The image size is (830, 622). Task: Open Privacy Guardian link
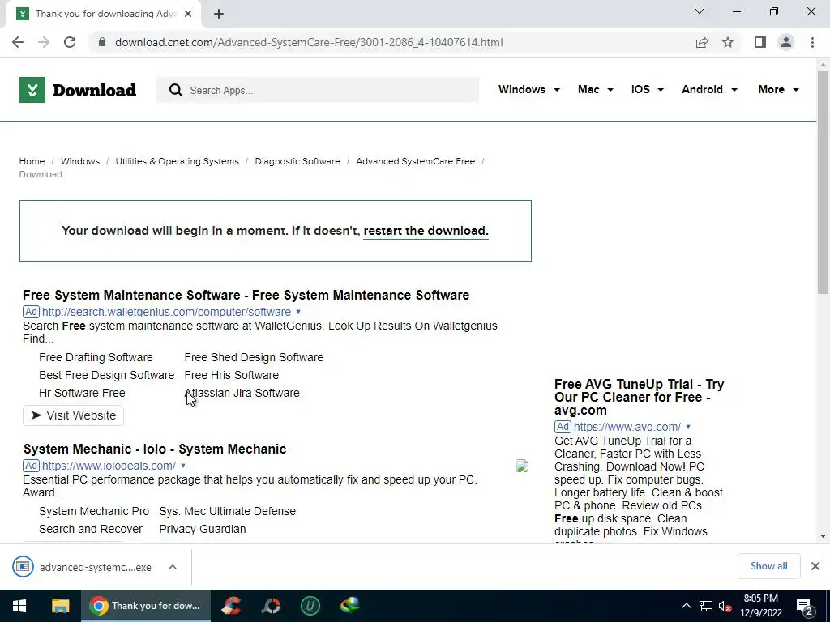(x=202, y=529)
